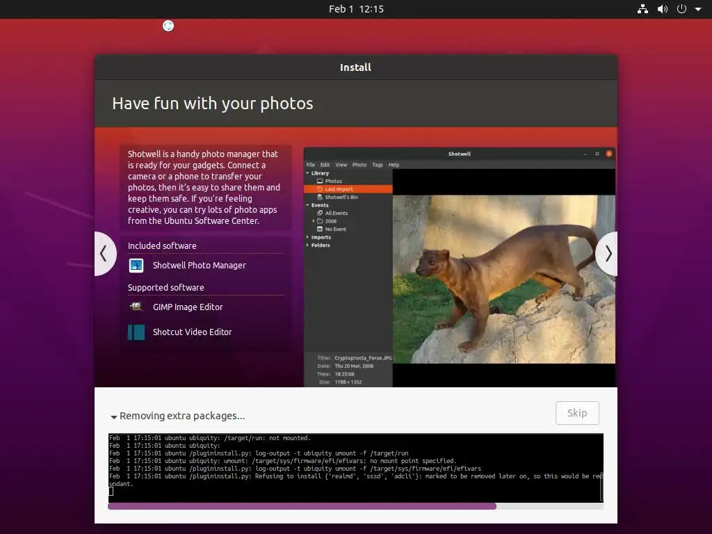Select No Event in Shotwell sidebar
The image size is (712, 534).
(x=335, y=229)
